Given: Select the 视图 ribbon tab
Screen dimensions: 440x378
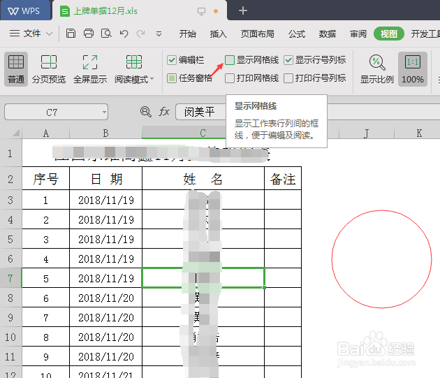Looking at the screenshot, I should coord(388,34).
